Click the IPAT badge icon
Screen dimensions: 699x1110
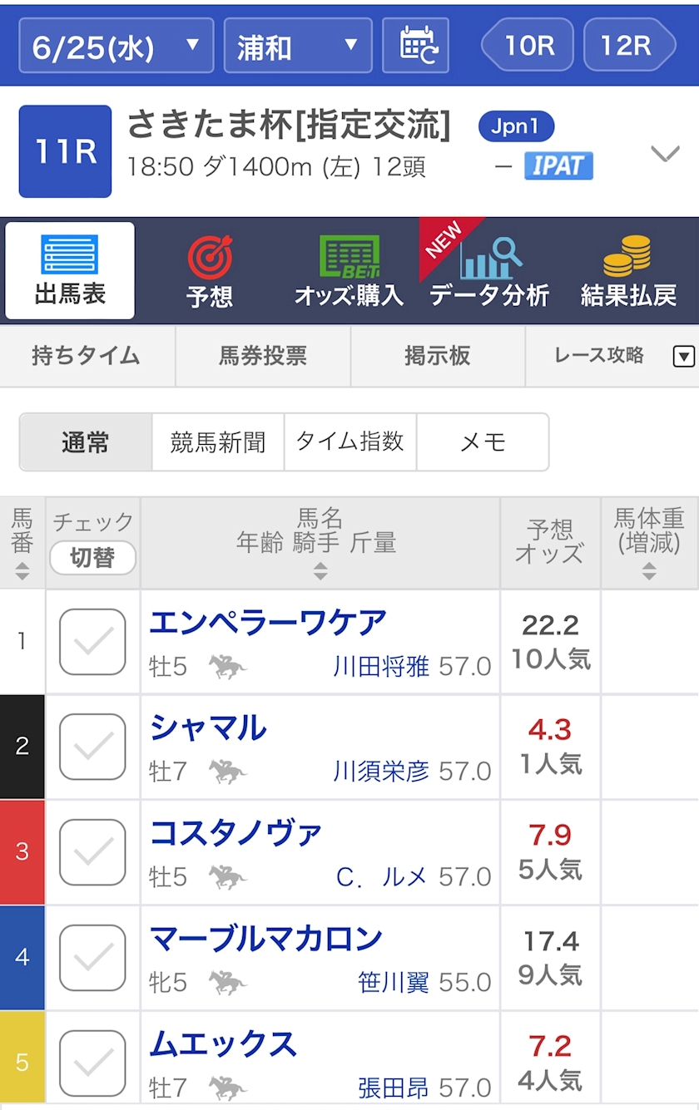click(x=558, y=165)
